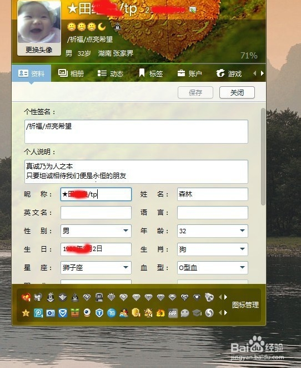Show next icons in diamond icon row
This screenshot has width=301, height=368.
click(x=225, y=297)
